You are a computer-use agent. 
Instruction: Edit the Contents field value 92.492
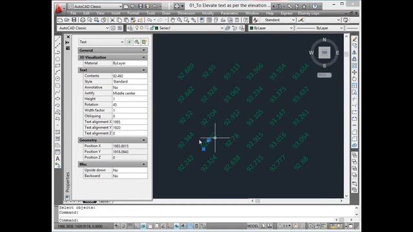click(x=130, y=76)
